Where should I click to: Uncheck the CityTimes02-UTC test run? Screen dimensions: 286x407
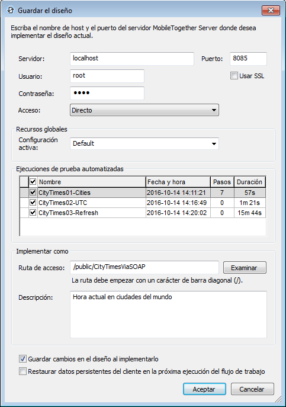coord(33,203)
